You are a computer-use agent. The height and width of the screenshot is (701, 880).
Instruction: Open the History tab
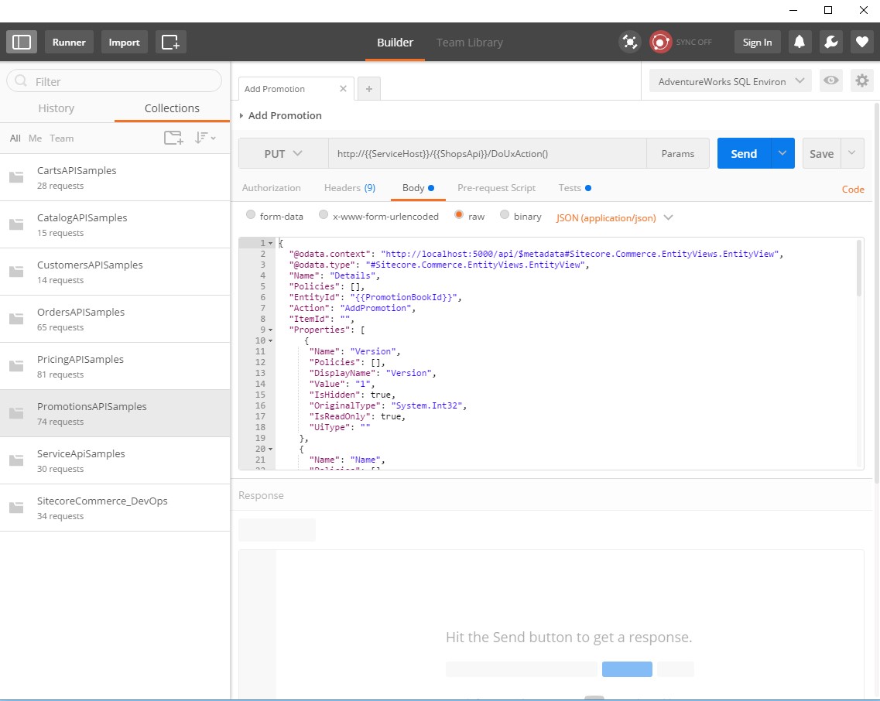pos(56,108)
